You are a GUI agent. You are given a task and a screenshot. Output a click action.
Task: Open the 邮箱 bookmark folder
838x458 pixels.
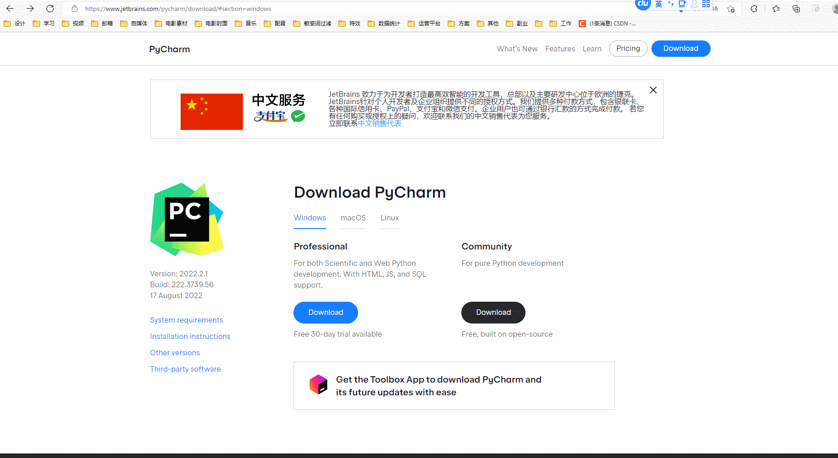[102, 24]
